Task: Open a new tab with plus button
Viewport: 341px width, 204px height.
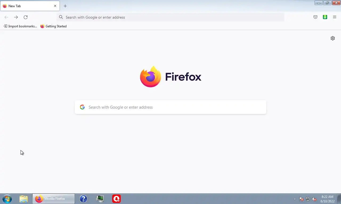Action: (x=65, y=6)
